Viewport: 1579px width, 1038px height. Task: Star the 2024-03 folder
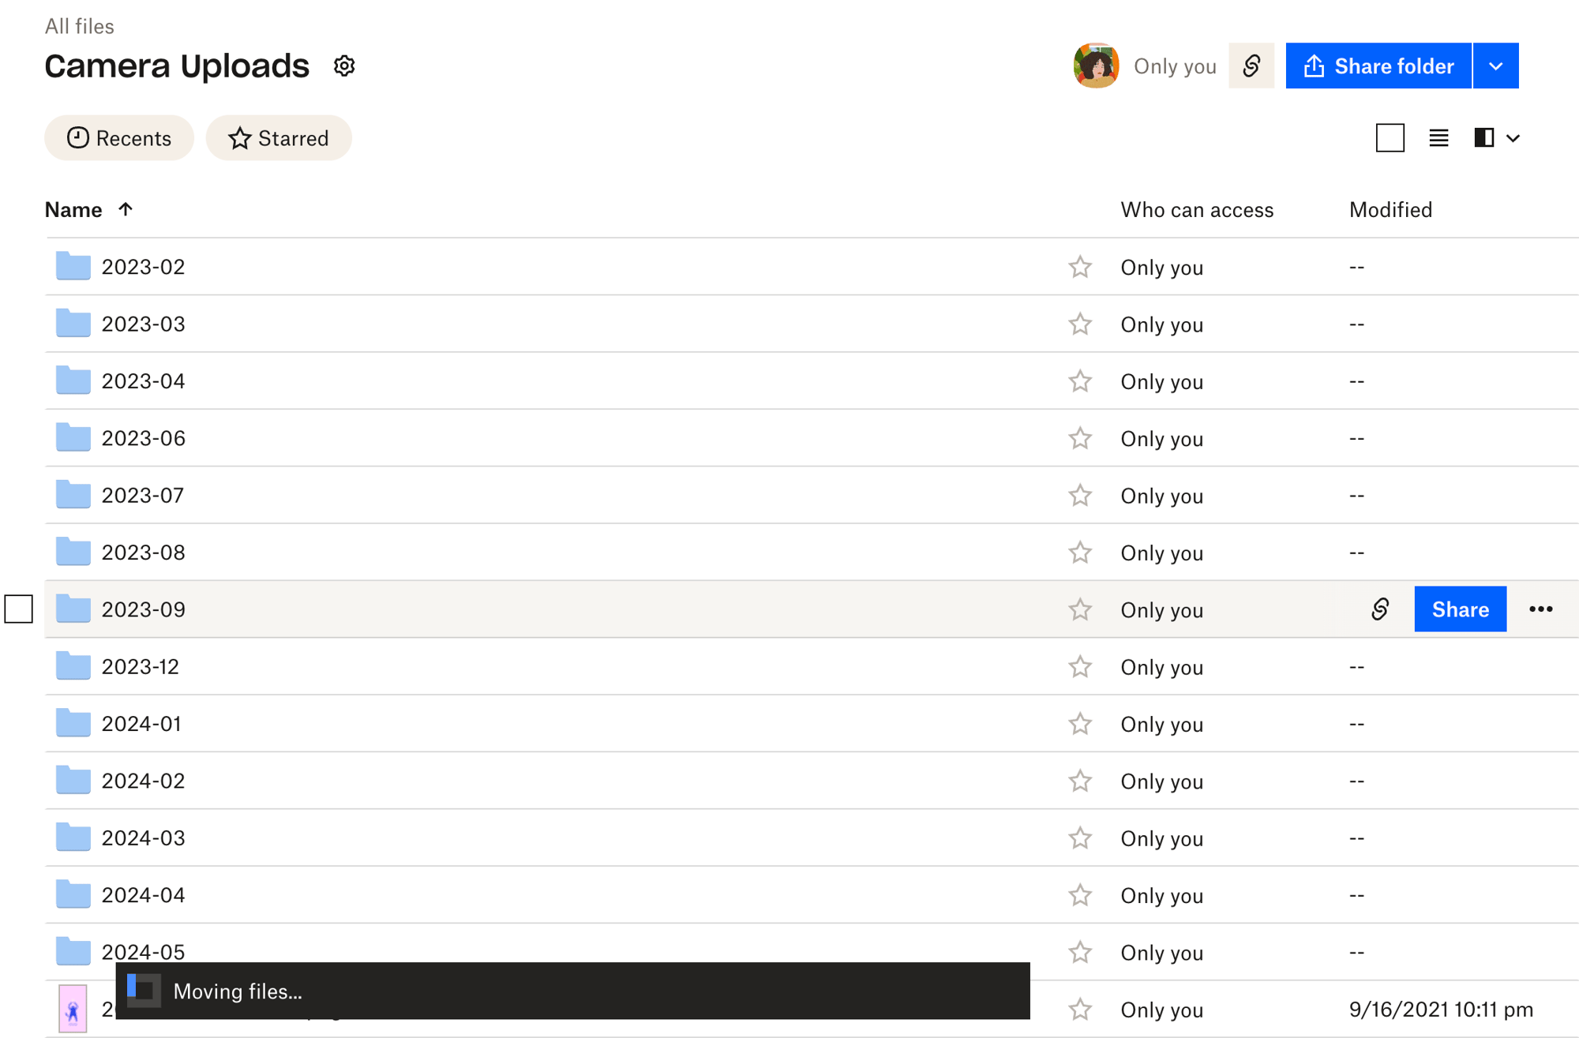coord(1079,838)
